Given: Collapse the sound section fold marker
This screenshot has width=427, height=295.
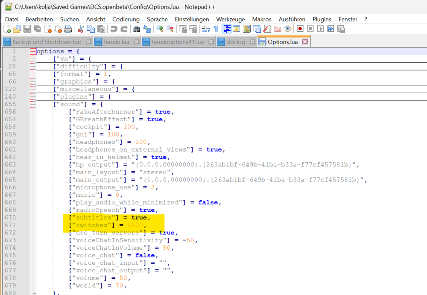Looking at the screenshot, I should pos(33,104).
